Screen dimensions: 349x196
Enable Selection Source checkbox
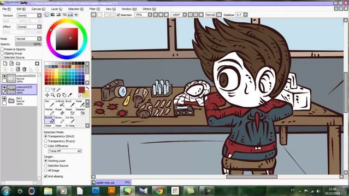coord(2,57)
